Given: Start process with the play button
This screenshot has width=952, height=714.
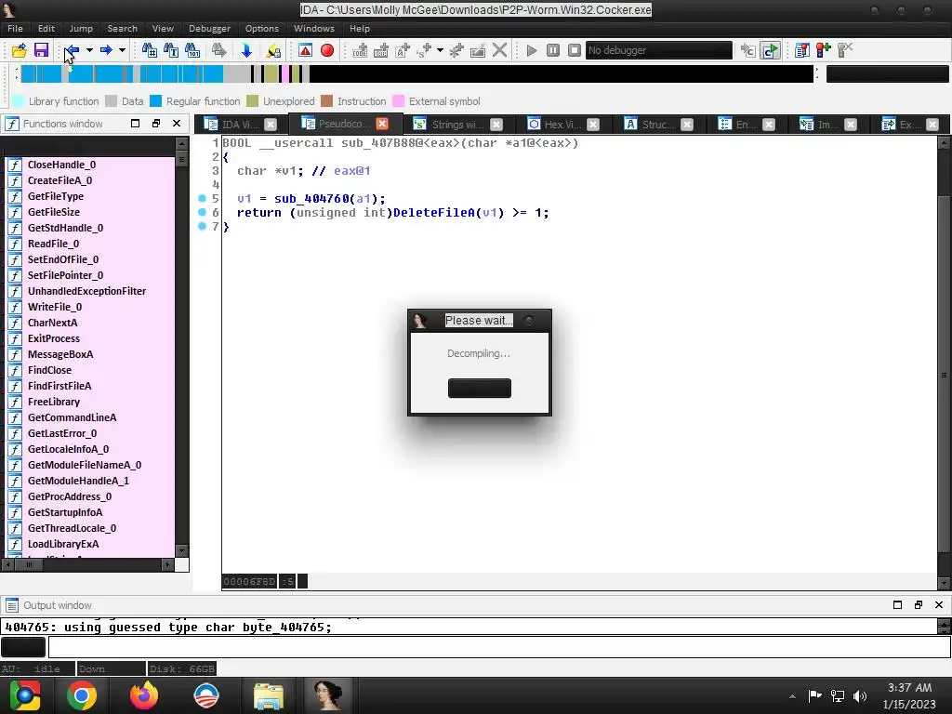Looking at the screenshot, I should [x=531, y=50].
